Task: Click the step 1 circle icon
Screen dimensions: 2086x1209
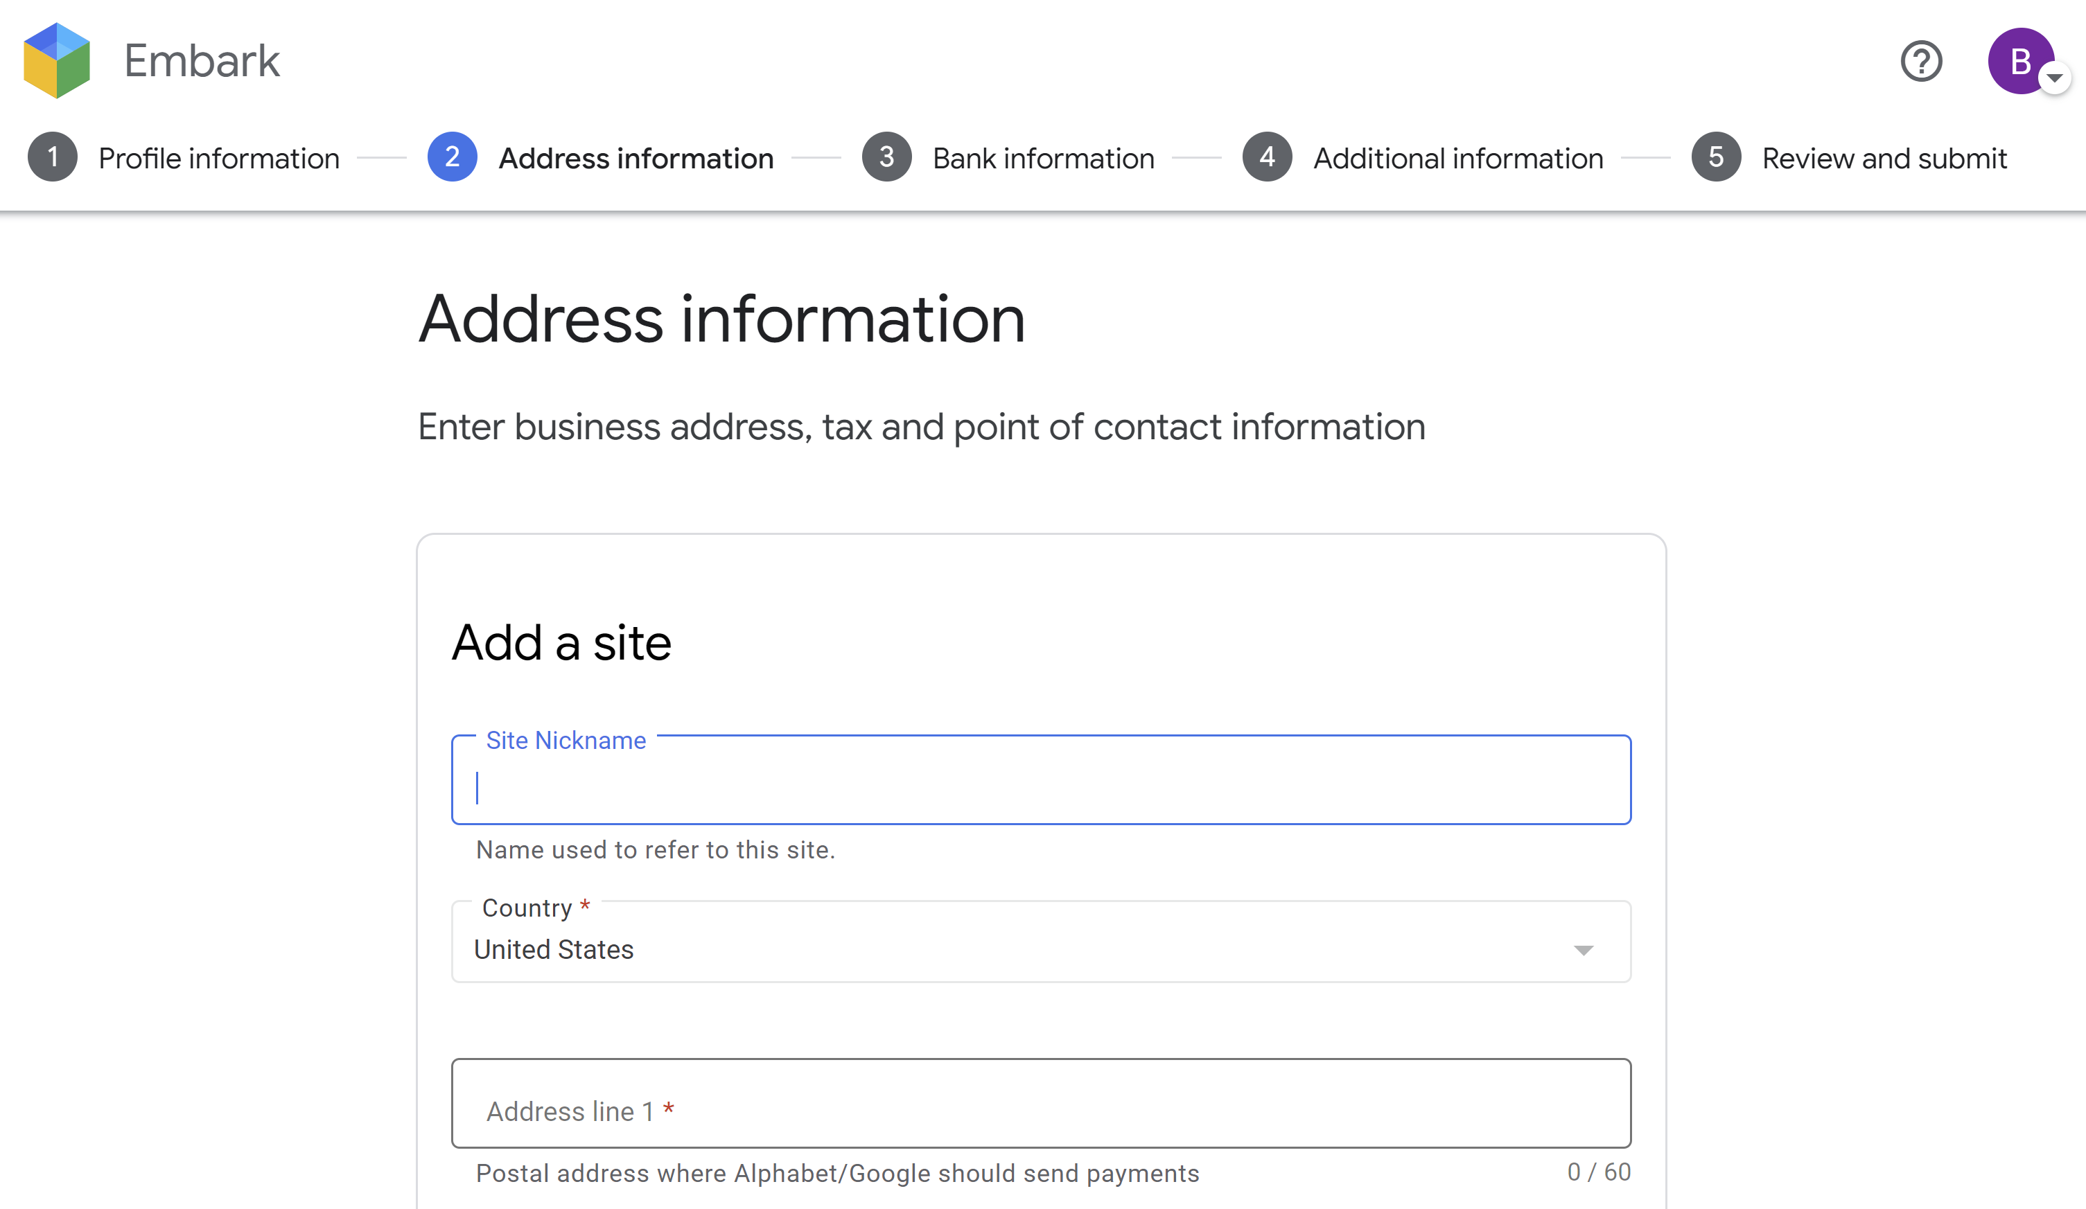Action: (x=53, y=157)
